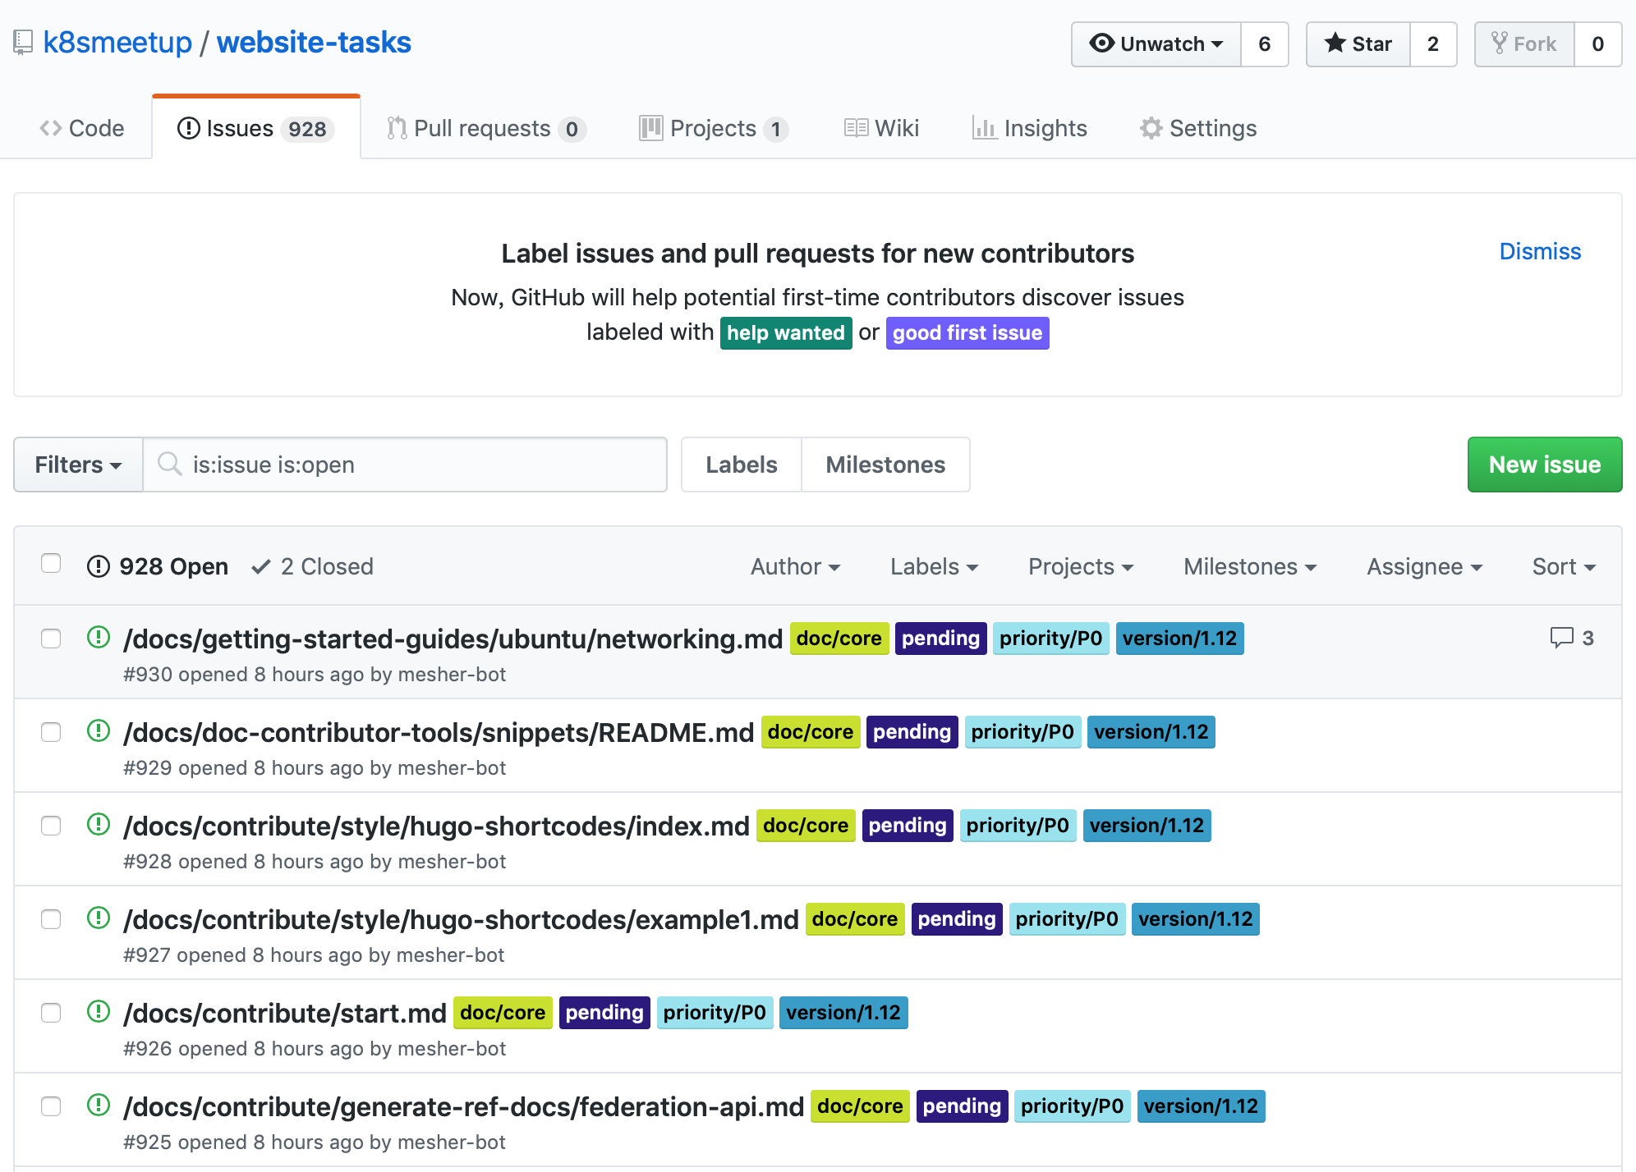Open the comment bubble on issue #930
This screenshot has width=1636, height=1172.
point(1561,638)
